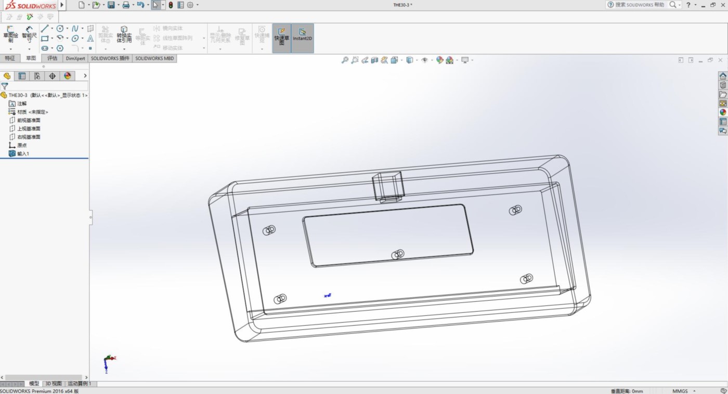Open the SOLIDWORKS Forum chat icon in task pane
The image size is (728, 394).
click(723, 131)
